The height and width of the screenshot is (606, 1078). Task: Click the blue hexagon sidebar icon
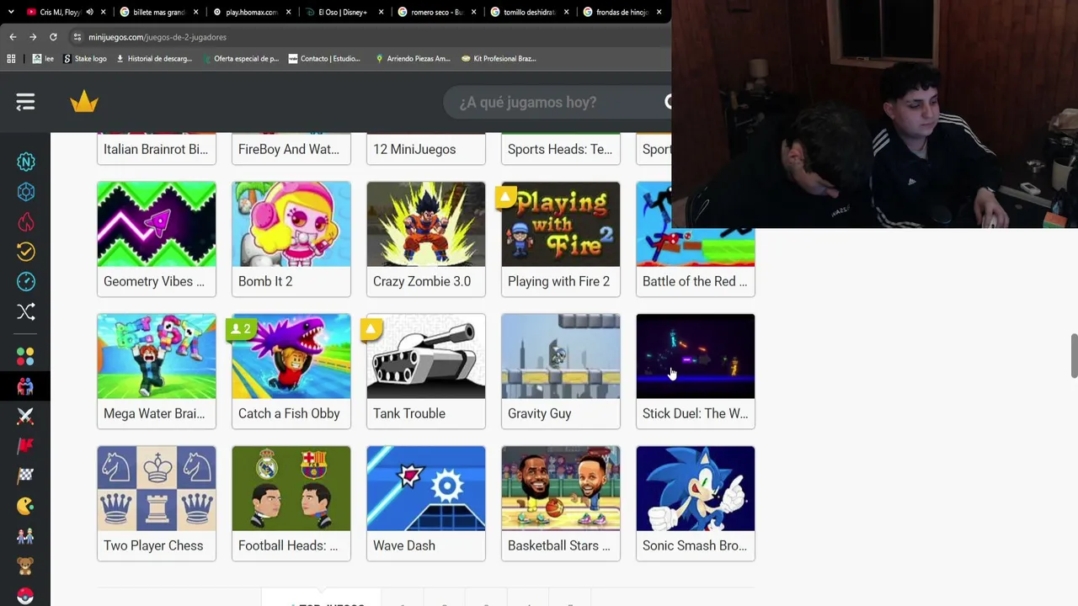coord(25,192)
